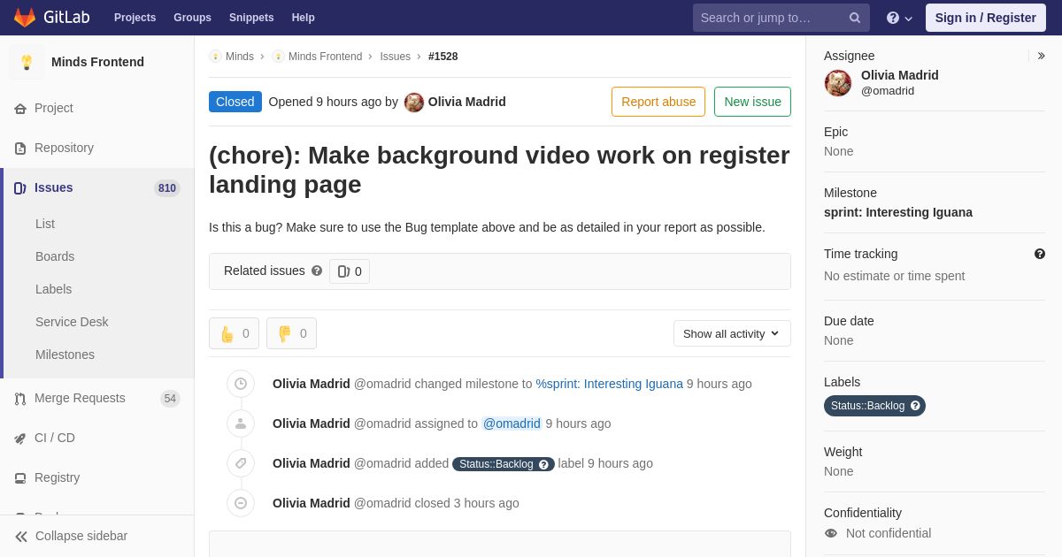Click the Minds Frontend project title
Viewport: 1062px width, 557px height.
pos(97,62)
